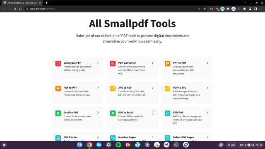
Task: Click 'Convert Excel spreadsheets to PDF documents' text
Action: pos(77,118)
